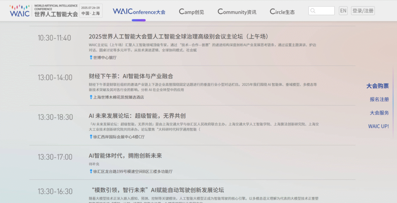Click the 2025.07.26-28 中国·上海 date badge
The width and height of the screenshot is (397, 203).
tap(91, 11)
